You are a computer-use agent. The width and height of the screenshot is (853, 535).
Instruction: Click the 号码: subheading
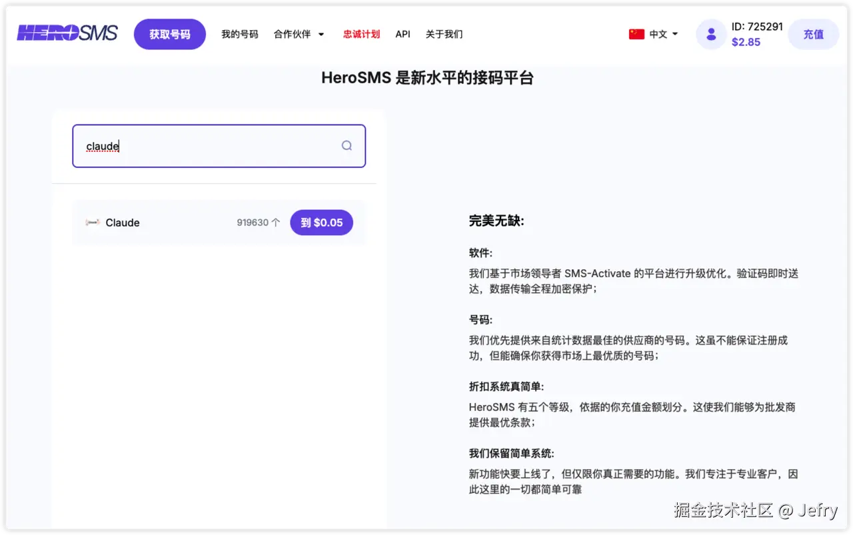pos(480,320)
